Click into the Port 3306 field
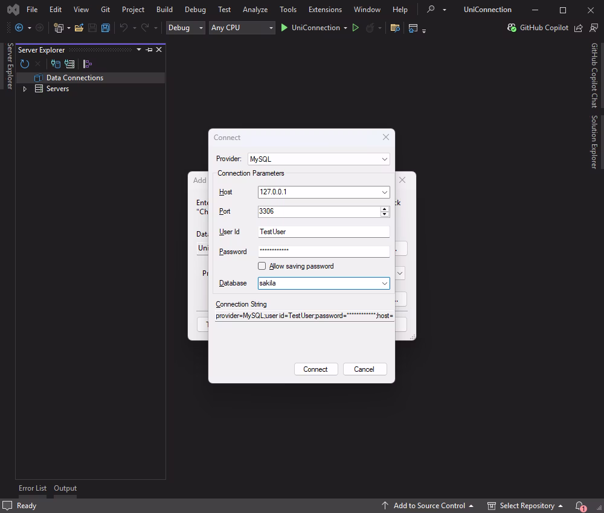The width and height of the screenshot is (604, 513). [x=320, y=211]
